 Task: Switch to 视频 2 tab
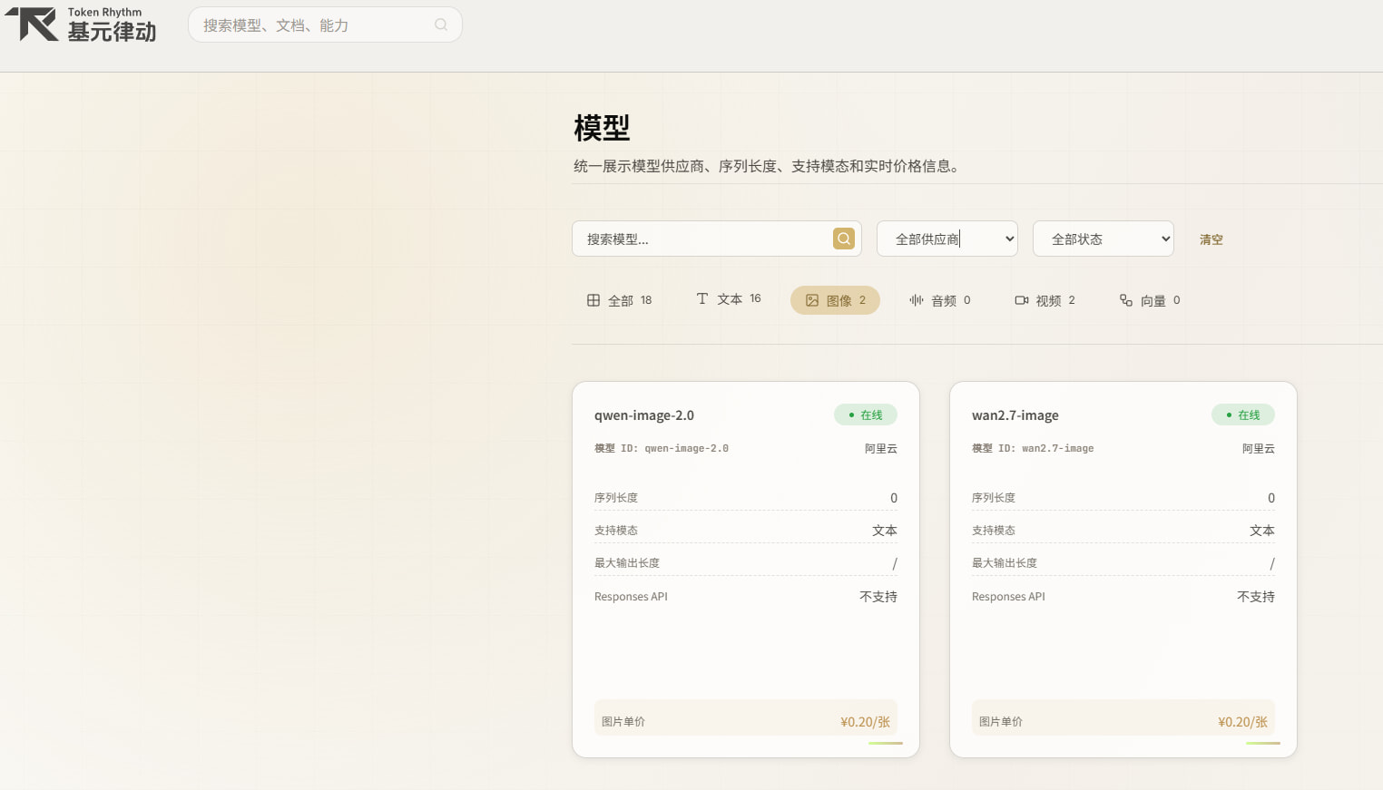[1045, 300]
